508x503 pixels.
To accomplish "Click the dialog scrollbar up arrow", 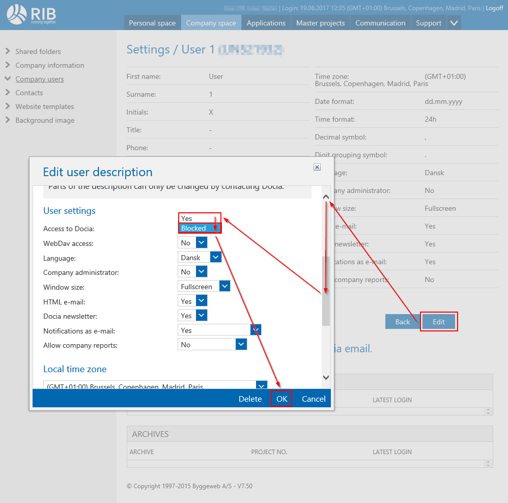I will 326,197.
